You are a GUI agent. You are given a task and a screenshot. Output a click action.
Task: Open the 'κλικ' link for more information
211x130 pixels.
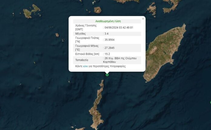85,66
